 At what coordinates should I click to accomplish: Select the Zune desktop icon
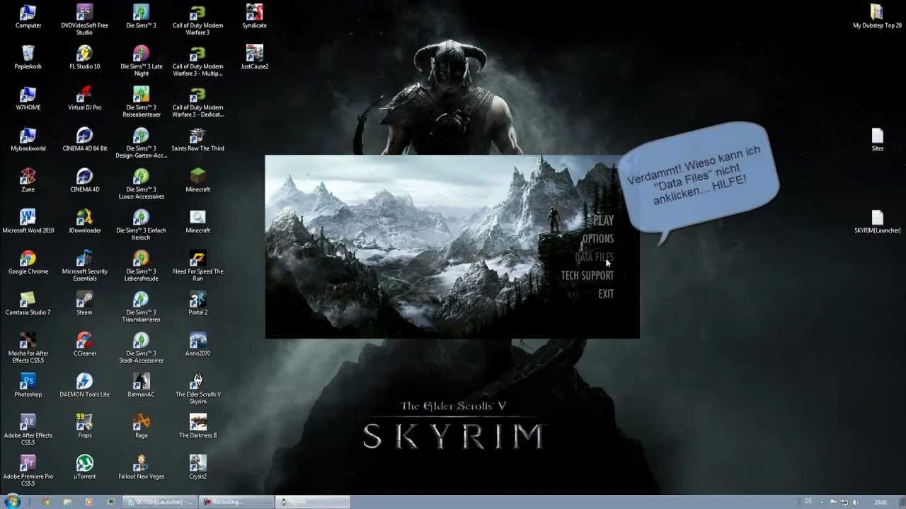point(28,181)
